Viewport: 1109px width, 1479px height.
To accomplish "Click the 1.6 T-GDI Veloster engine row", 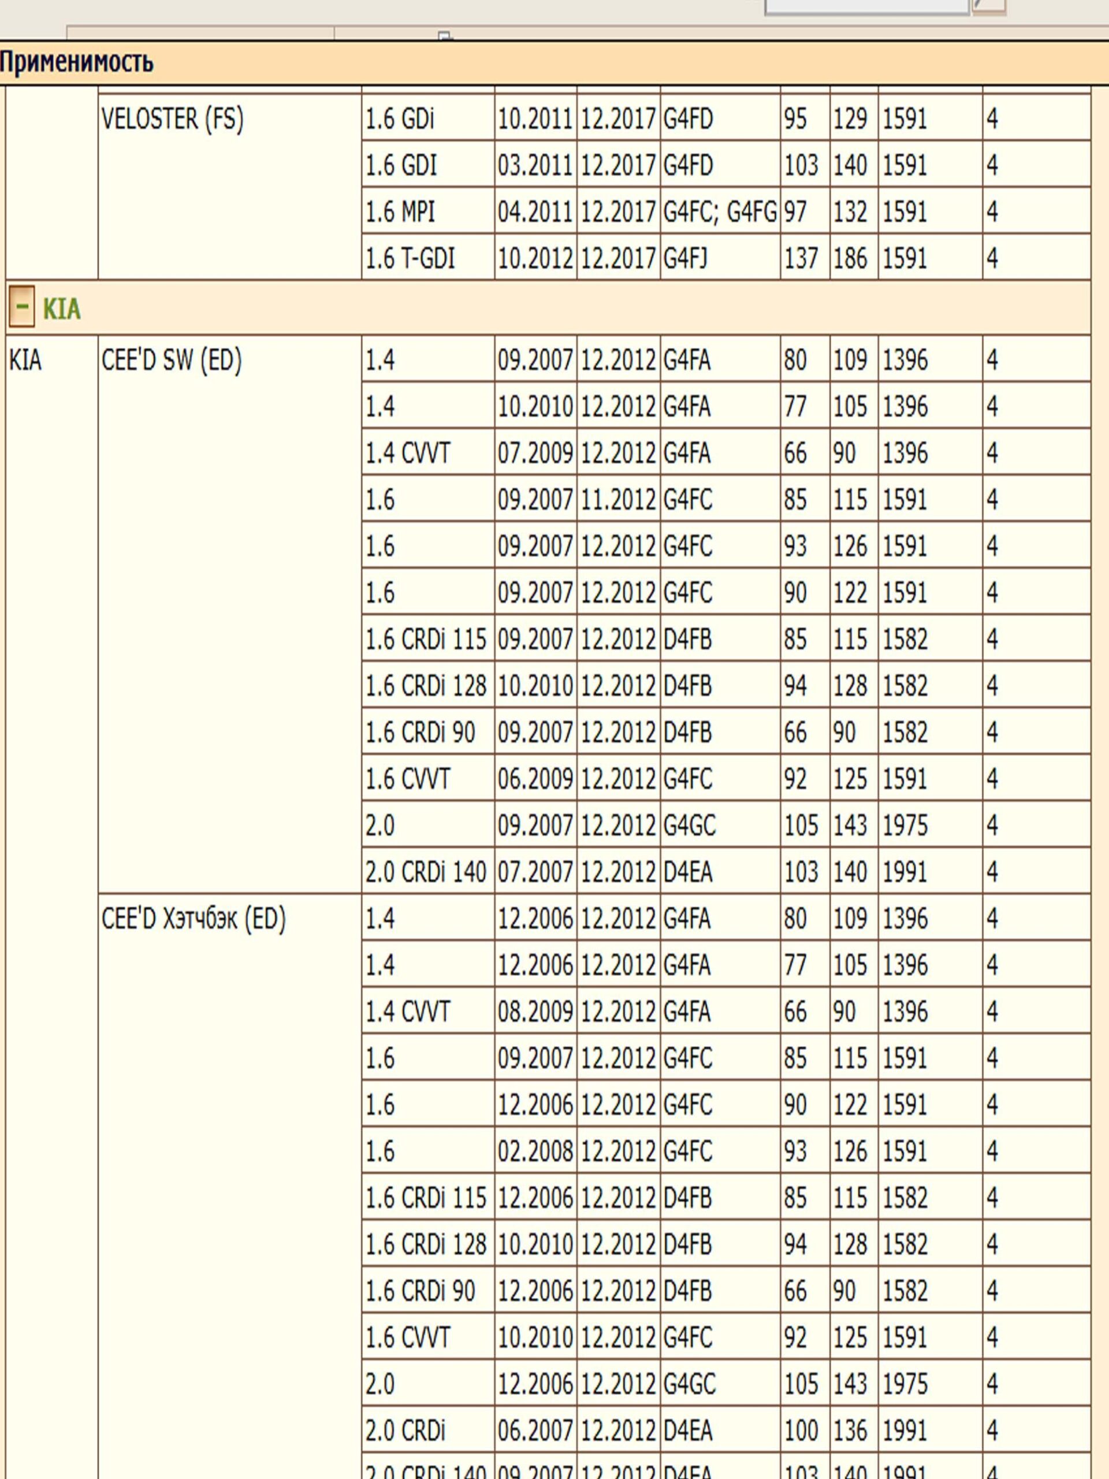I will pos(410,258).
